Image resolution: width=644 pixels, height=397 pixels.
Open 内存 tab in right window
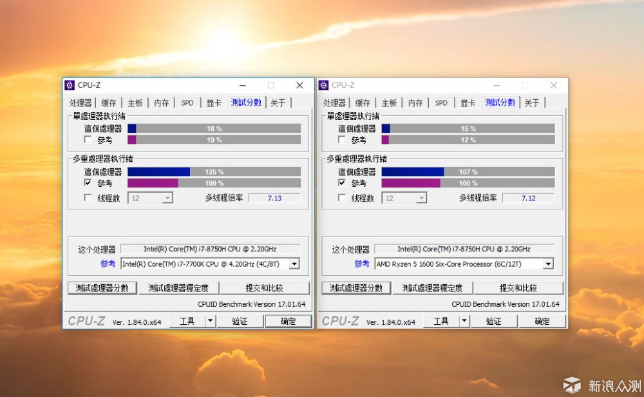(x=415, y=102)
